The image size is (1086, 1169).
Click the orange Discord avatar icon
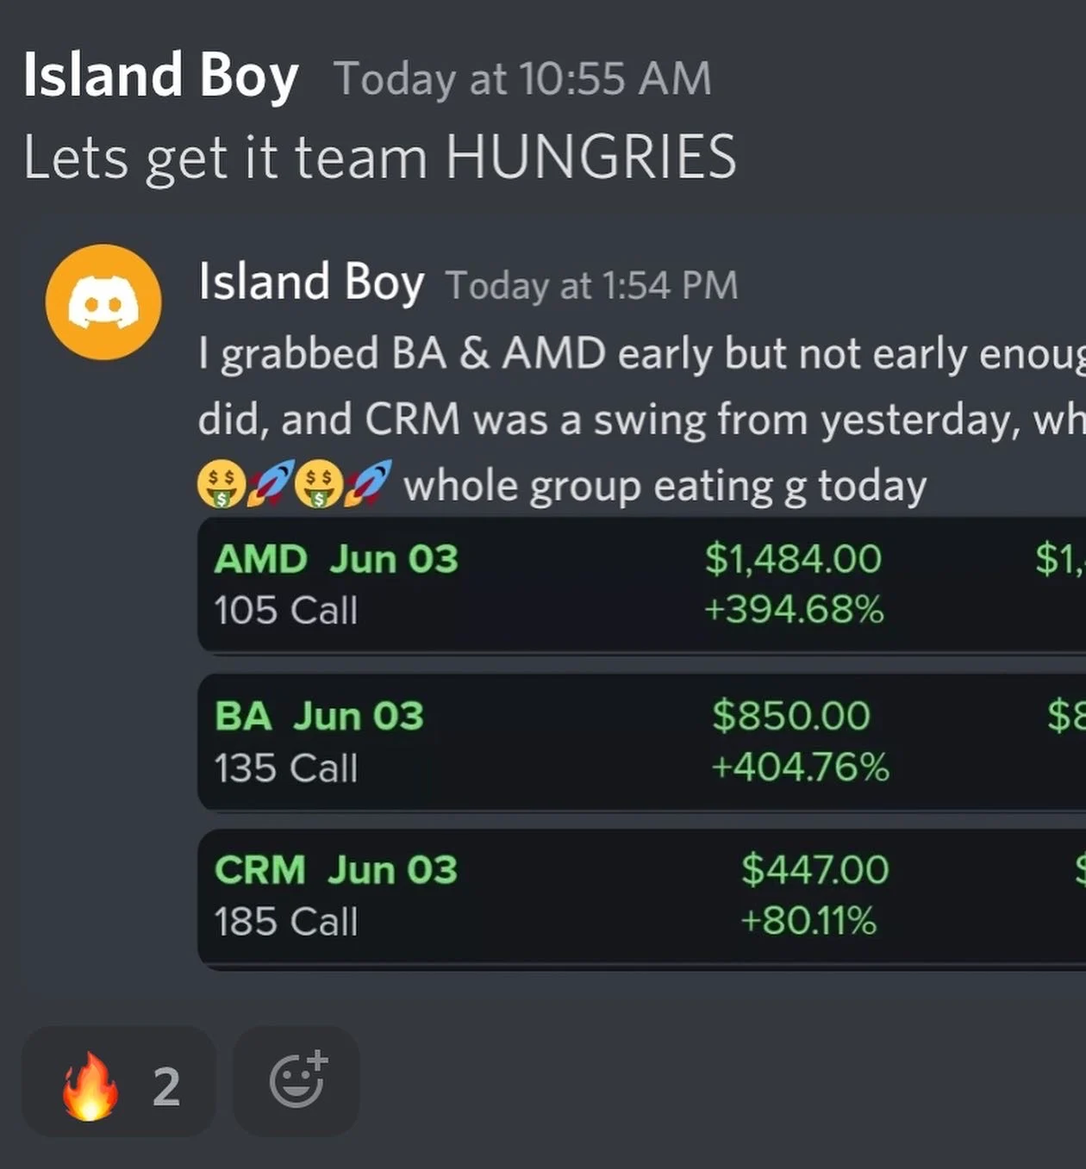[x=103, y=302]
